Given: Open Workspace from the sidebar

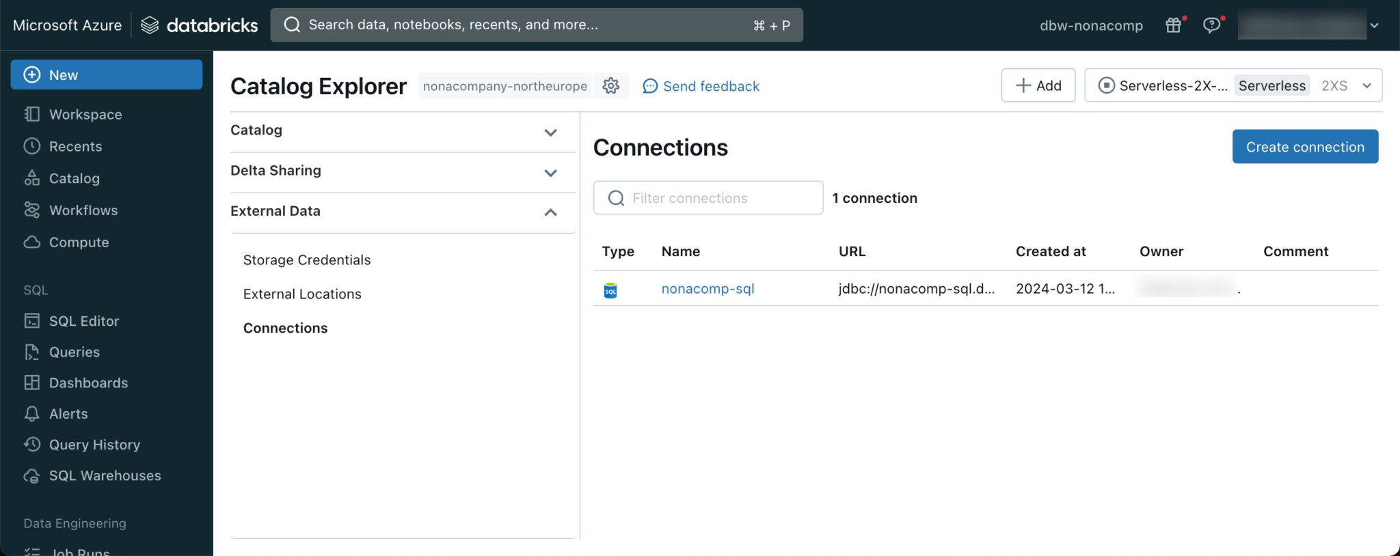Looking at the screenshot, I should [x=85, y=115].
